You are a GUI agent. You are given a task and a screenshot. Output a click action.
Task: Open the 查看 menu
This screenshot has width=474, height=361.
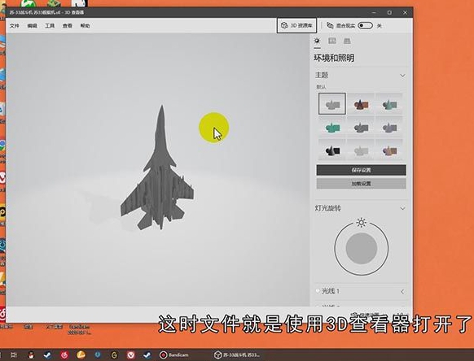(x=68, y=26)
